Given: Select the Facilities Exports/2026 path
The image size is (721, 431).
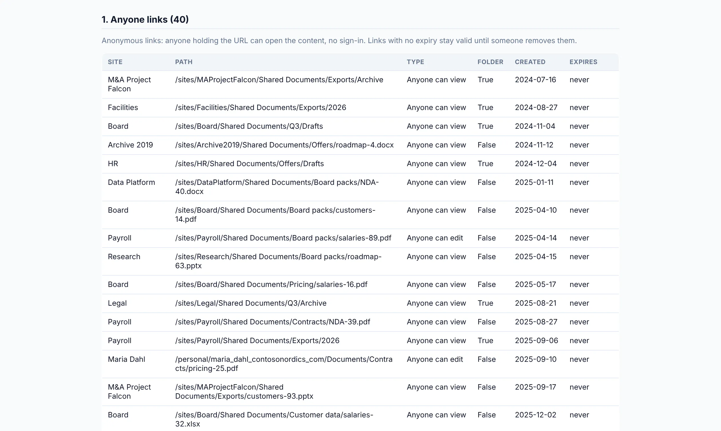Looking at the screenshot, I should [261, 107].
